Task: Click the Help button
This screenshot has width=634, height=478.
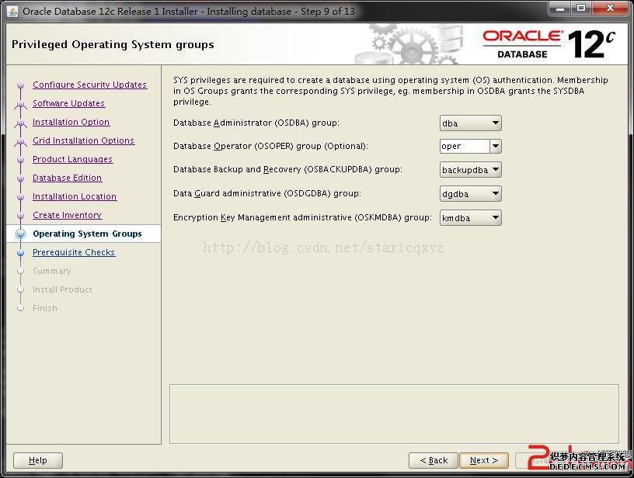Action: coord(37,460)
